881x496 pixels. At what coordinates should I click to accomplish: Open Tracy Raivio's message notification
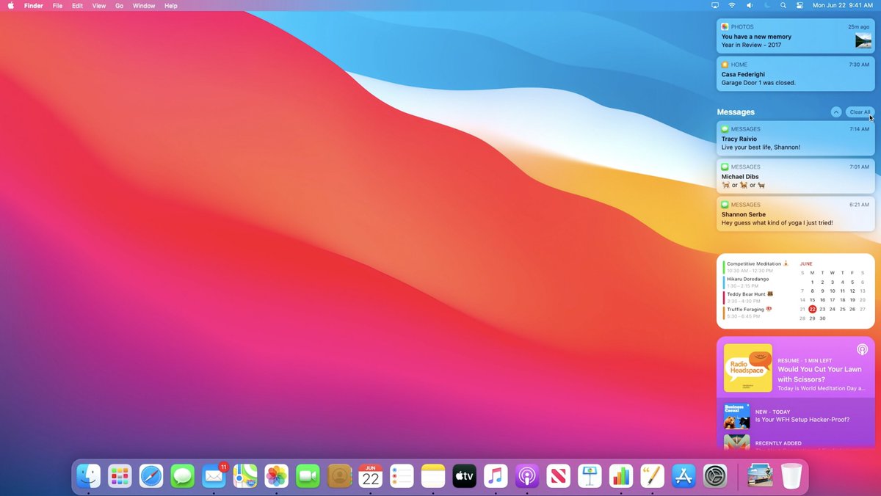click(x=795, y=138)
